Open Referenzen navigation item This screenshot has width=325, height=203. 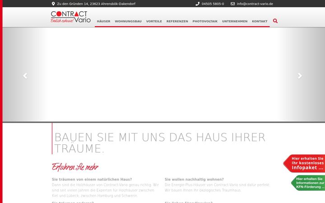click(177, 21)
